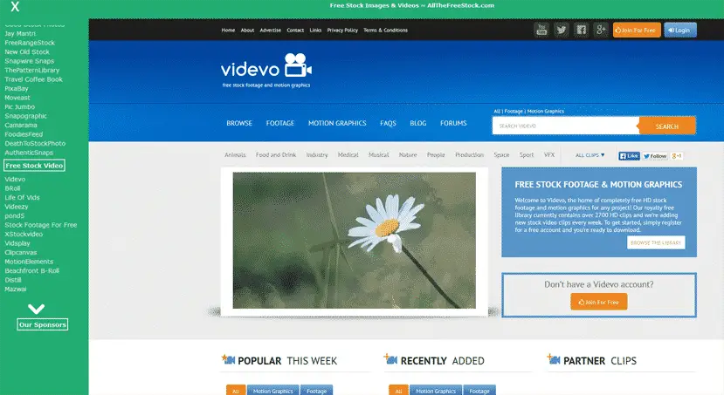Open the FAQS menu item
This screenshot has height=395, width=724.
388,123
